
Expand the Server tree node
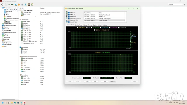coord(1,27)
